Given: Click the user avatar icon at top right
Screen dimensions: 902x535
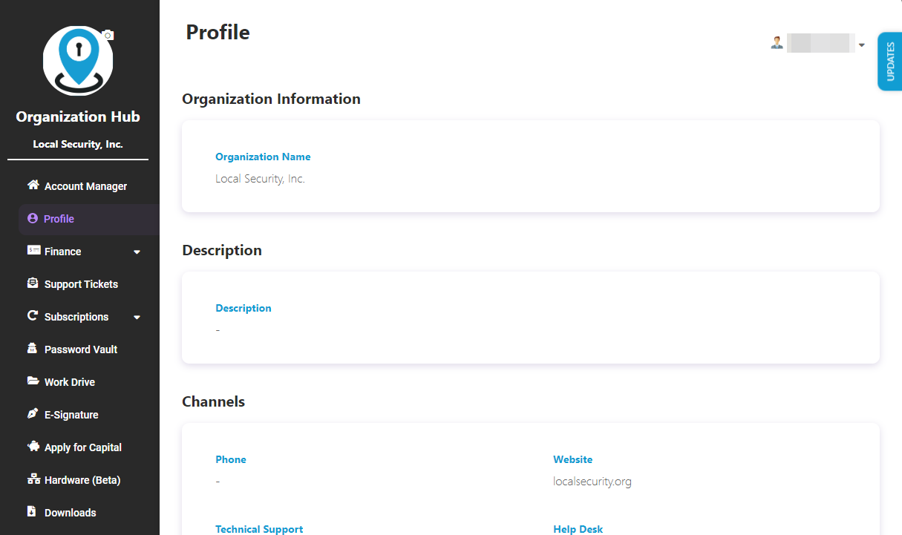Looking at the screenshot, I should pyautogui.click(x=777, y=43).
